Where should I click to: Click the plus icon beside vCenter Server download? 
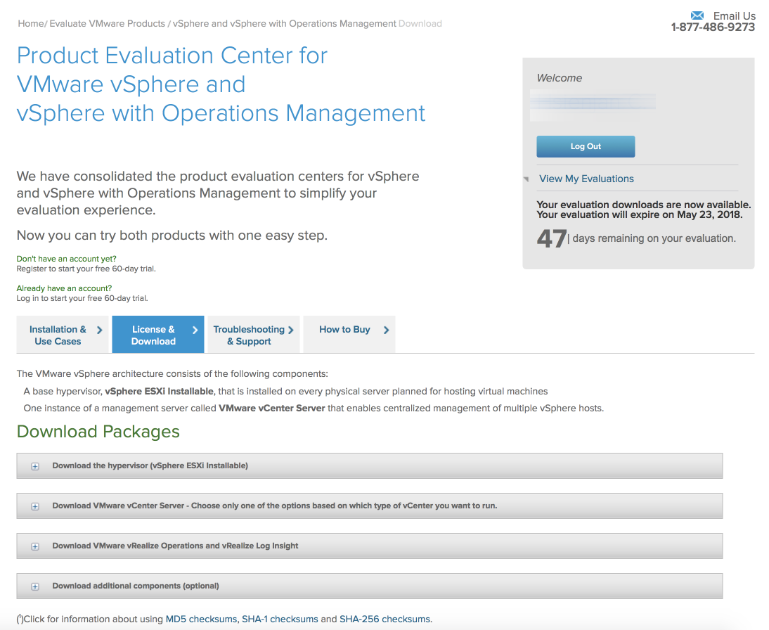tap(35, 506)
